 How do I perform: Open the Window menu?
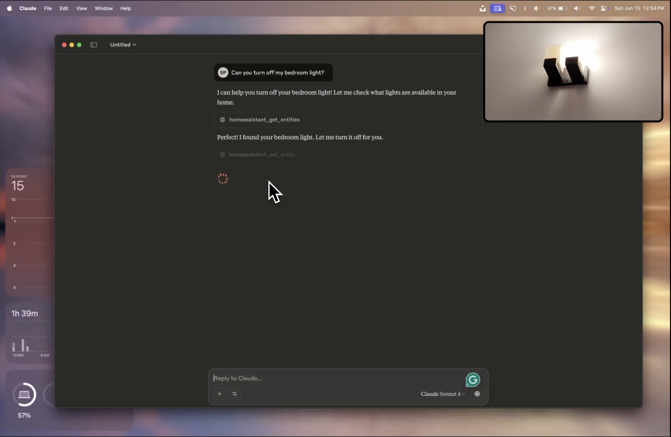(x=103, y=8)
